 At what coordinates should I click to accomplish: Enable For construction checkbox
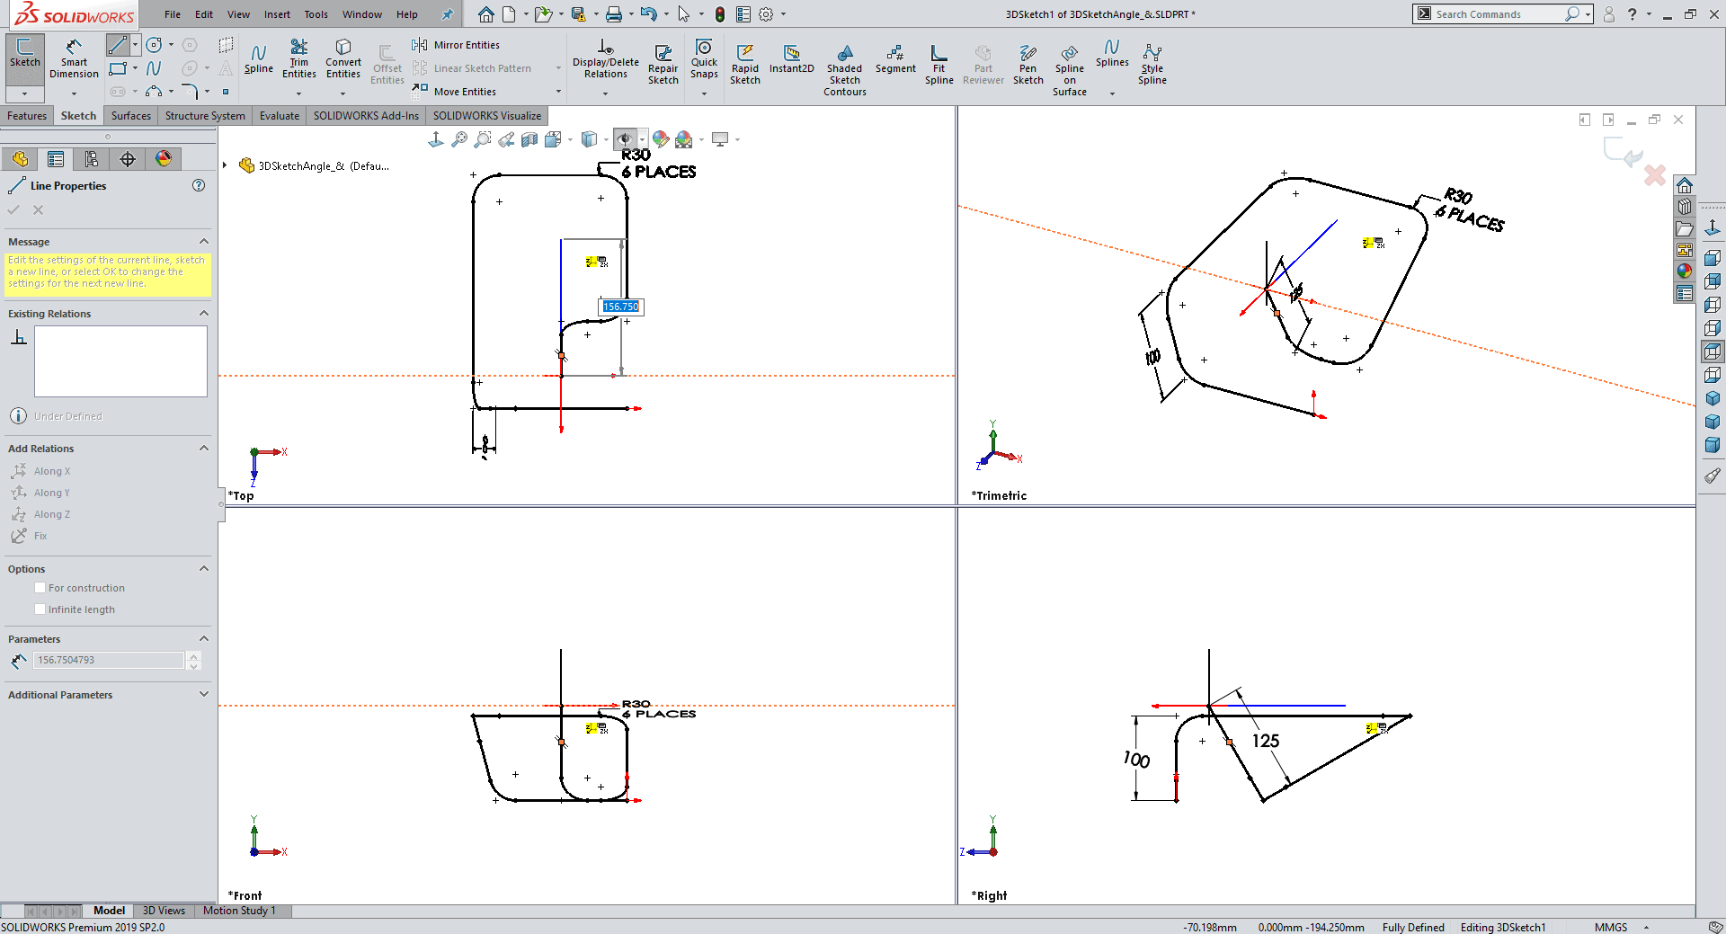pos(40,588)
